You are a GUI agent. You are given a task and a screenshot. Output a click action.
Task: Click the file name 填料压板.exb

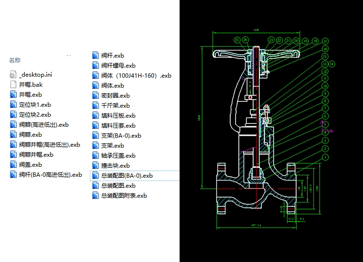[x=118, y=115]
